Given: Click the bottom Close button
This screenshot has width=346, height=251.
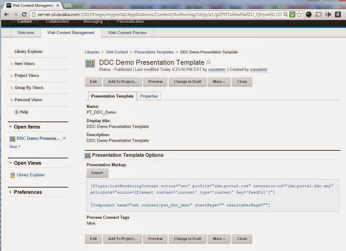Looking at the screenshot, I should [242, 239].
